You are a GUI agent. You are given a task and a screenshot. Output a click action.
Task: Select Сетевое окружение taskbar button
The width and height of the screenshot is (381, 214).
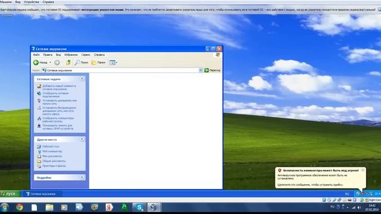click(x=42, y=194)
